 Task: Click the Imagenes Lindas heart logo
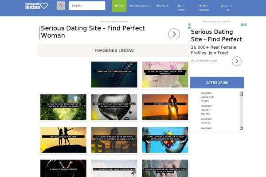pos(36,6)
